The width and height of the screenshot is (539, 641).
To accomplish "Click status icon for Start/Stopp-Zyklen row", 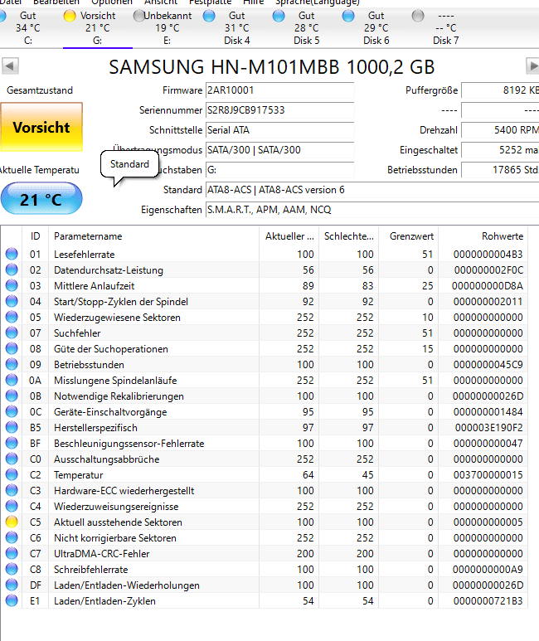I will [x=12, y=301].
